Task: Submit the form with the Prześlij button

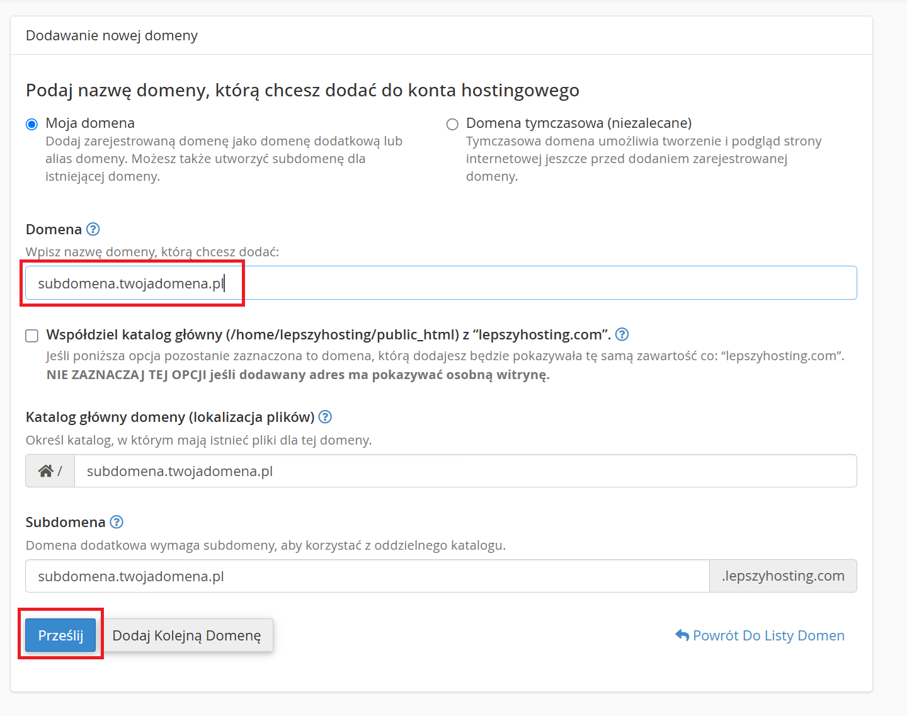Action: 60,635
